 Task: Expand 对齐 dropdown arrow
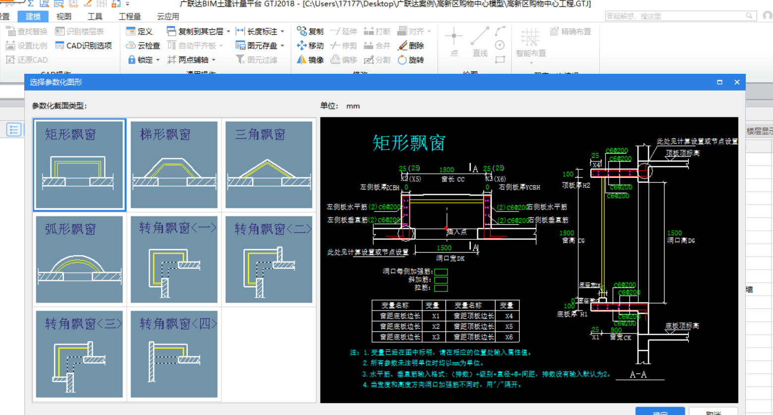pyautogui.click(x=429, y=31)
